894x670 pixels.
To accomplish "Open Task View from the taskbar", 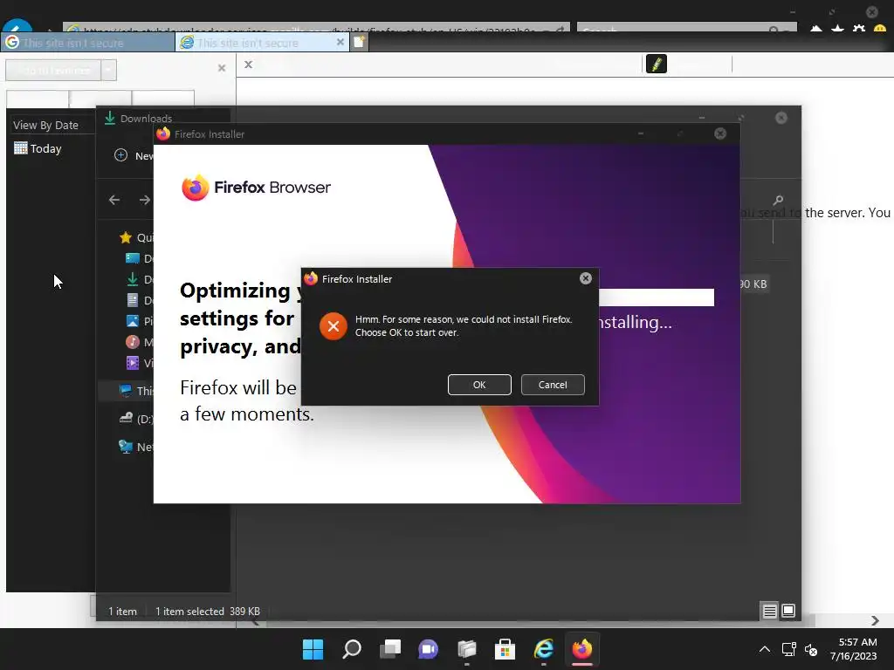I will tap(390, 649).
